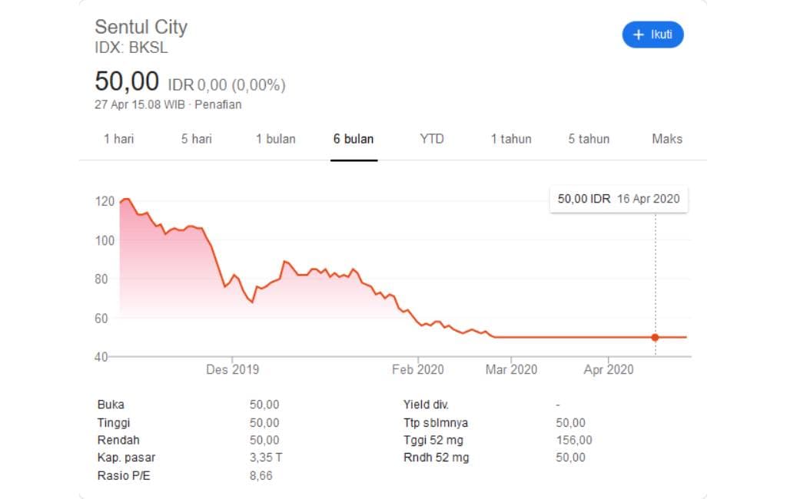Open the 5 tahun chart view
Viewport: 787px width, 499px height.
(588, 139)
